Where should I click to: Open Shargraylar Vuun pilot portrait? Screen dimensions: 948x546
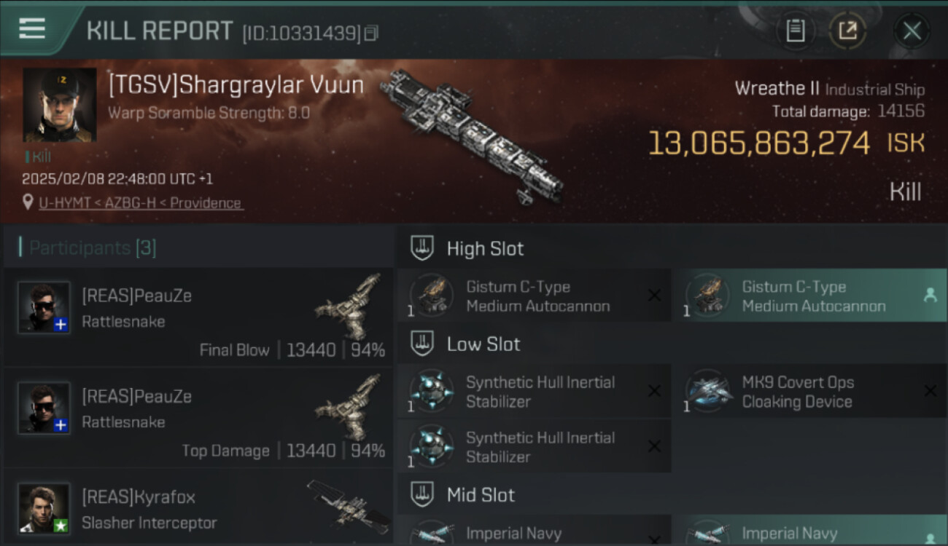[60, 105]
